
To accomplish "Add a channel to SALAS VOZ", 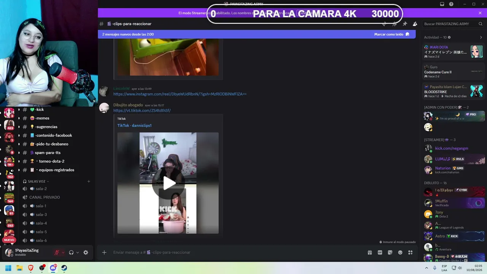I will 89,182.
